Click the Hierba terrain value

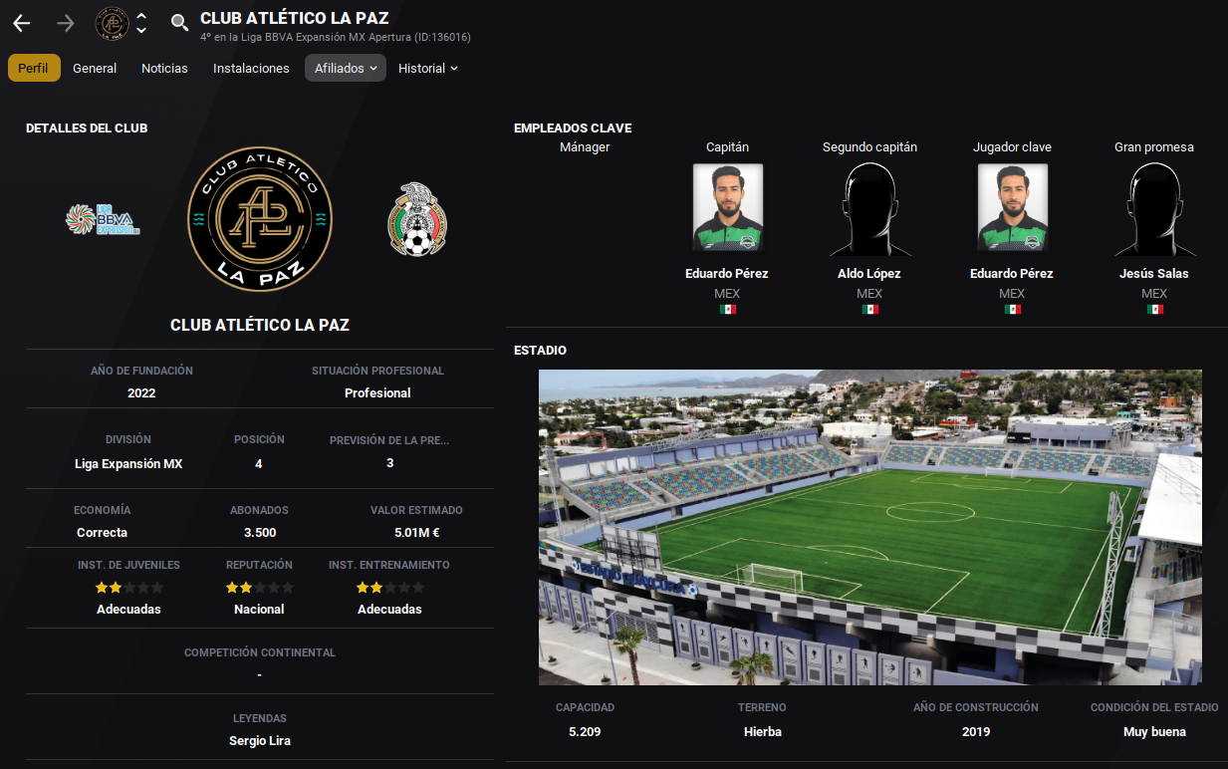pyautogui.click(x=765, y=731)
